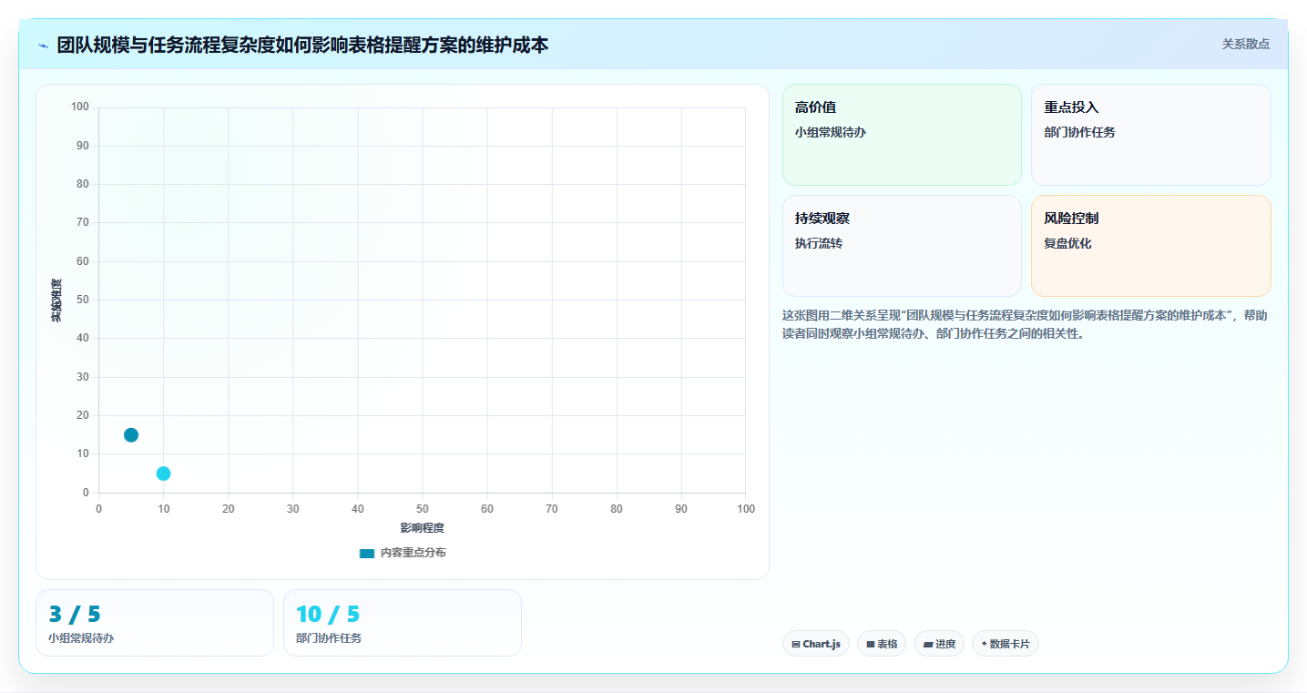This screenshot has width=1307, height=693.
Task: Open the 持续观察 quadrant card
Action: click(902, 246)
